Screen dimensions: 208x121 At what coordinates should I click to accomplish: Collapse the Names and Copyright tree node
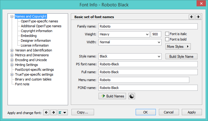12,17
